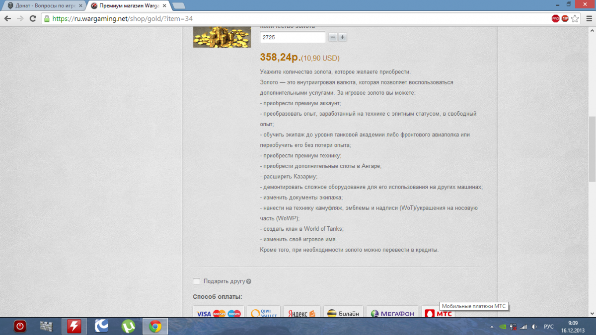Close the Премиум магазин tab
Screen dimensions: 596x335
pos(164,5)
